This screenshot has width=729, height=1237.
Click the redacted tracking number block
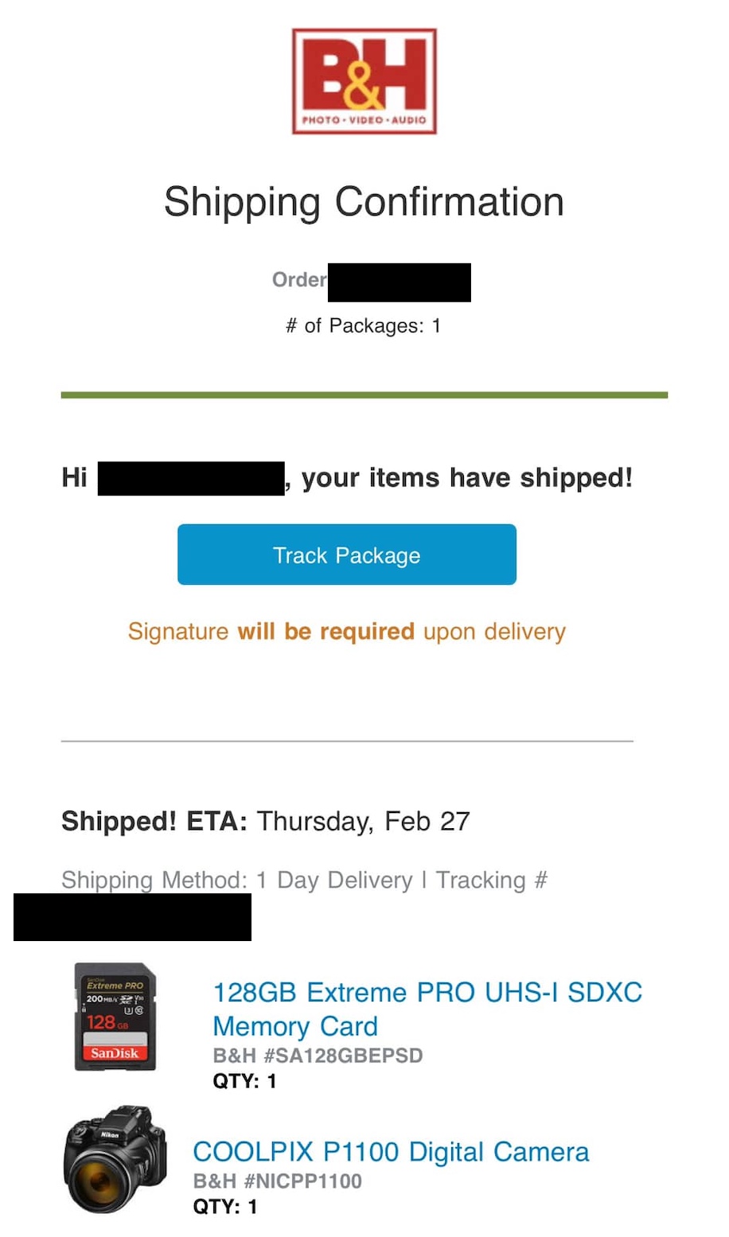pyautogui.click(x=132, y=916)
